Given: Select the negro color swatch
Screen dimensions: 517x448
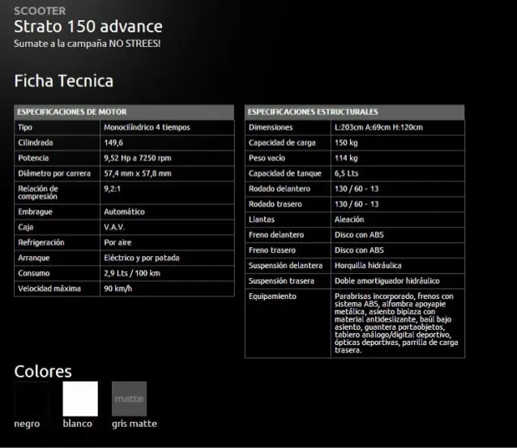Looking at the screenshot, I should 32,399.
